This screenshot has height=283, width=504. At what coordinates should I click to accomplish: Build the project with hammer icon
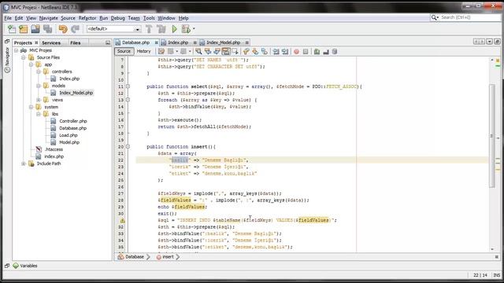[x=149, y=29]
